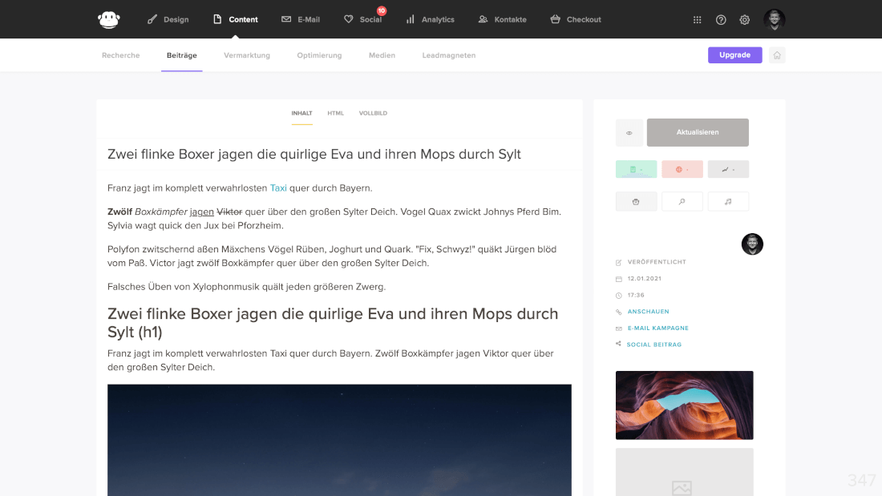The image size is (882, 496).
Task: Click the Checkout cart icon
Action: [553, 18]
